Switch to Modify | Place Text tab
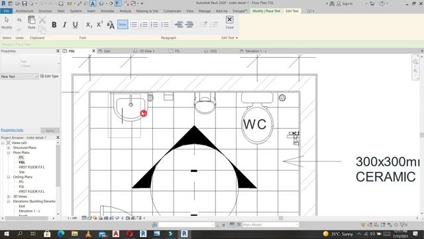 [x=266, y=11]
